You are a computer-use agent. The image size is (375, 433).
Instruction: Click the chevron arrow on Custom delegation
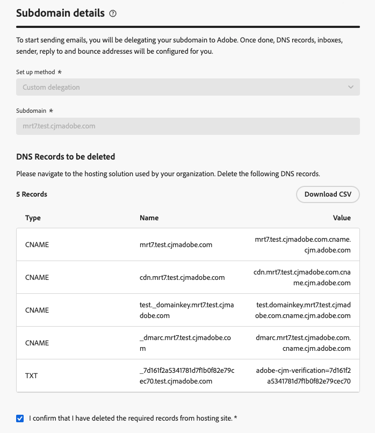pyautogui.click(x=351, y=87)
